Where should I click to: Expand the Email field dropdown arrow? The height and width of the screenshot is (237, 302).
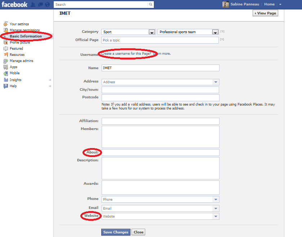[216, 208]
